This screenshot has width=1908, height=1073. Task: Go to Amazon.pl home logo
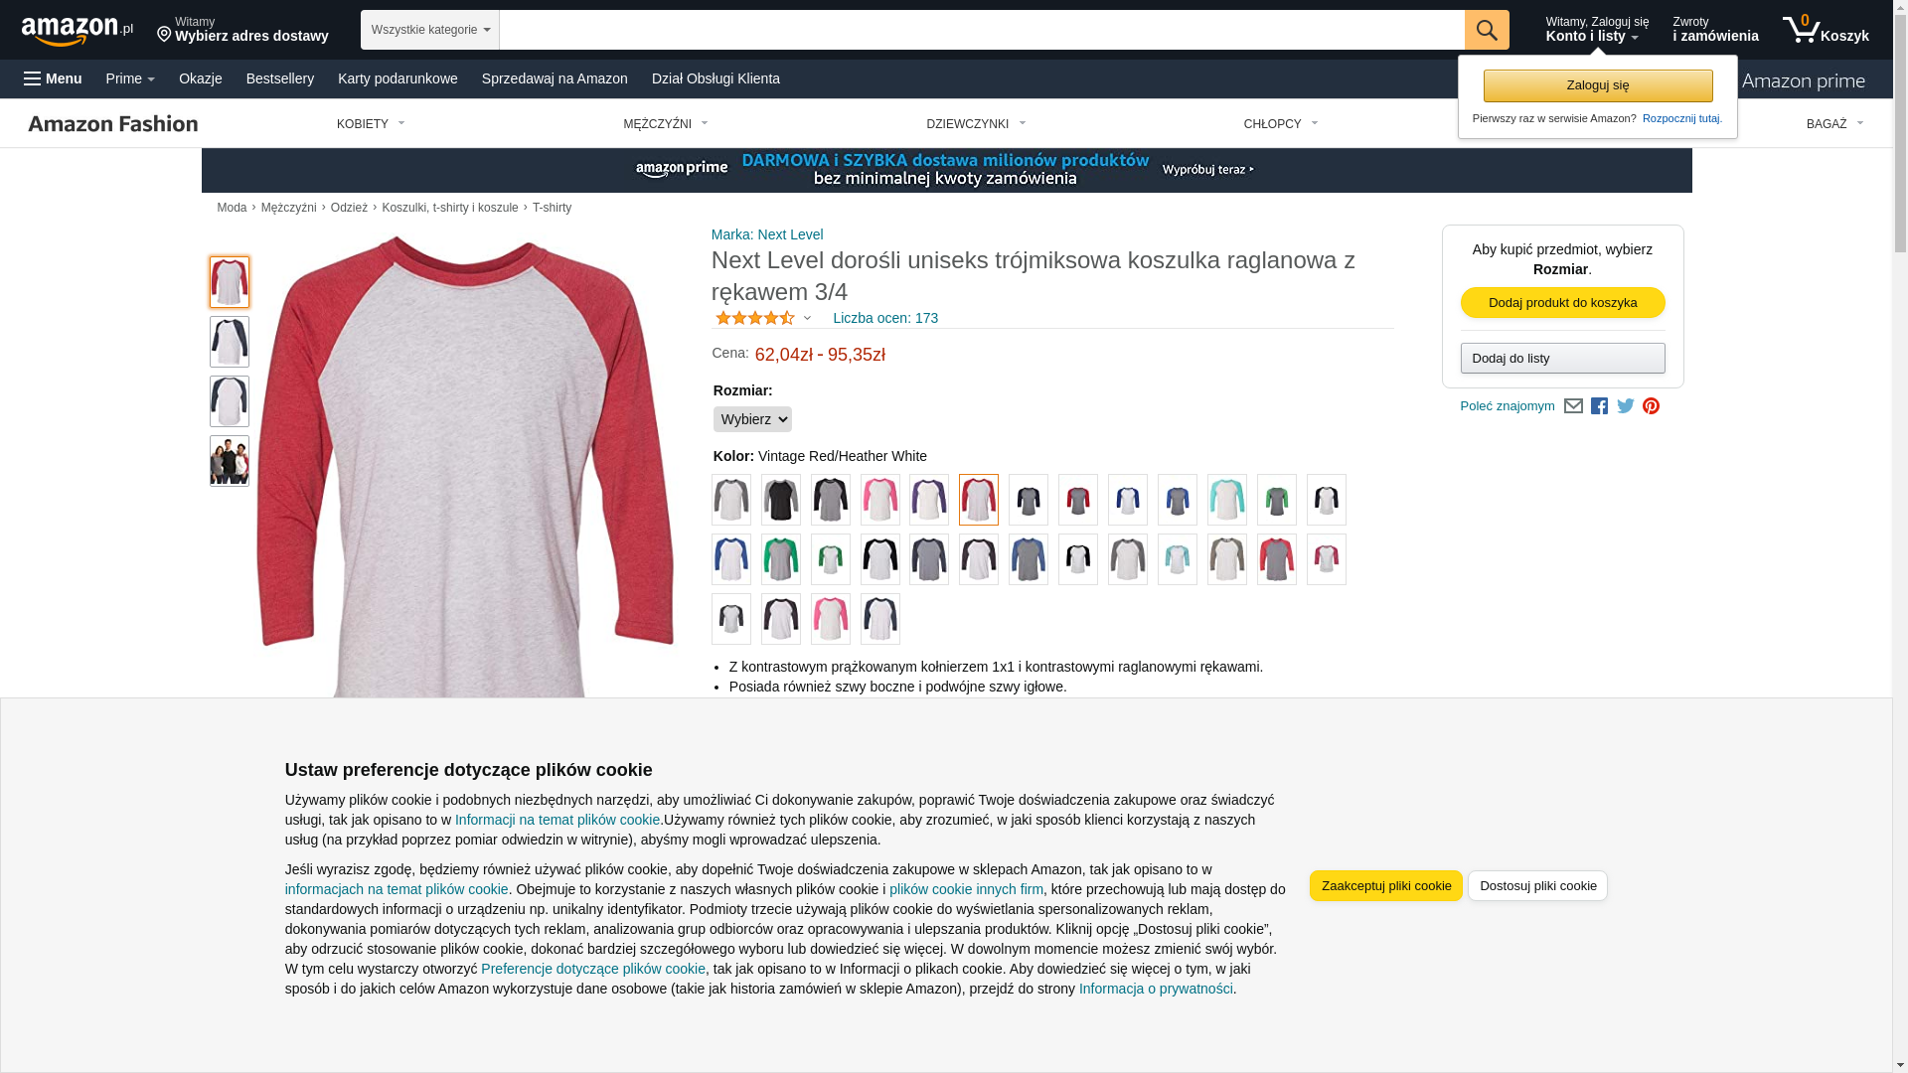78,31
